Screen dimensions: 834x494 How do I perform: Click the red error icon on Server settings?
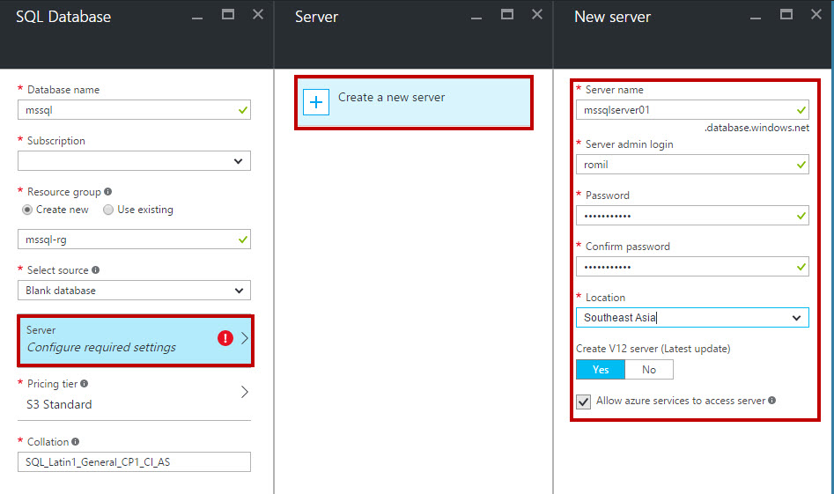225,337
